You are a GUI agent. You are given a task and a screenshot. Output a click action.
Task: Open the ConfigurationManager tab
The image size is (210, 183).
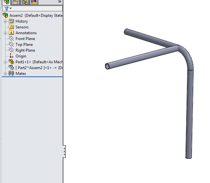[x=25, y=2]
